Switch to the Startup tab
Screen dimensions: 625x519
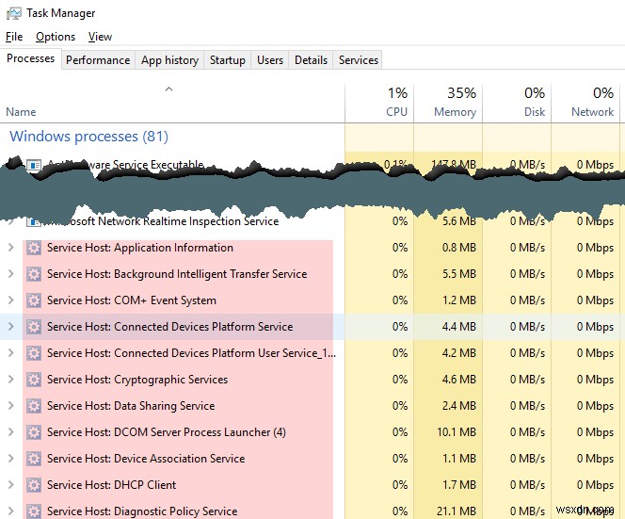[228, 60]
